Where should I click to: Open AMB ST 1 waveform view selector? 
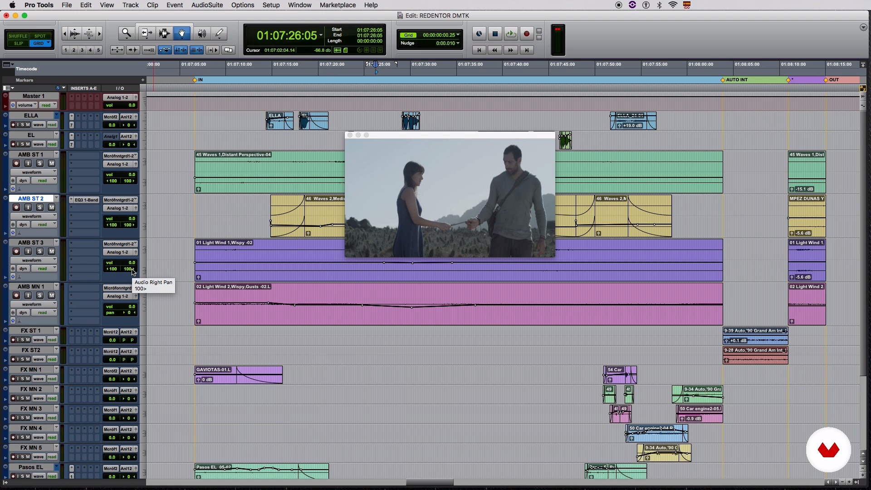[34, 172]
